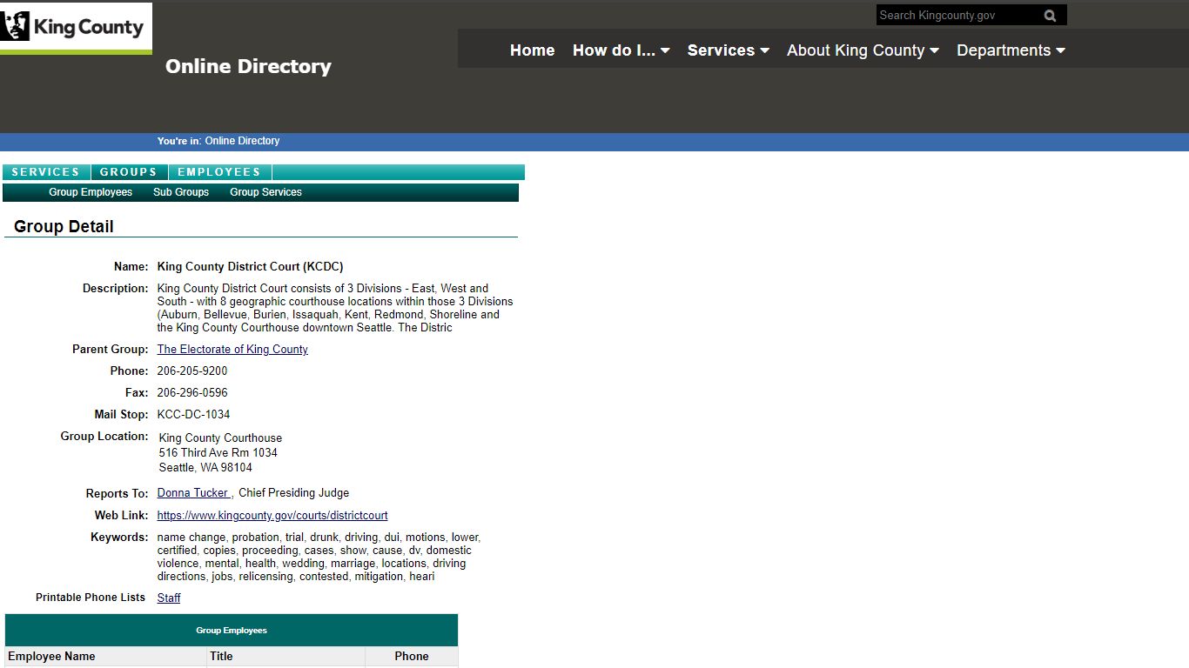Click the phone number 206-205-9200
This screenshot has height=668, width=1189.
tap(192, 371)
